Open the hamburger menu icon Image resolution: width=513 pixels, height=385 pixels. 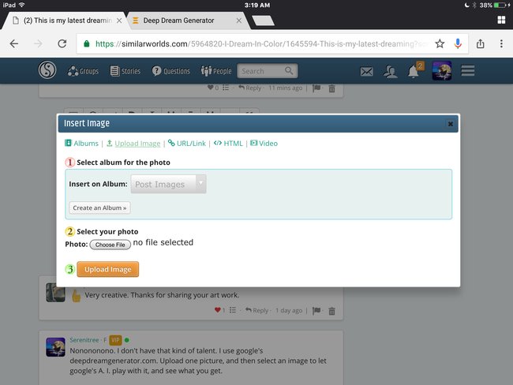tap(468, 71)
